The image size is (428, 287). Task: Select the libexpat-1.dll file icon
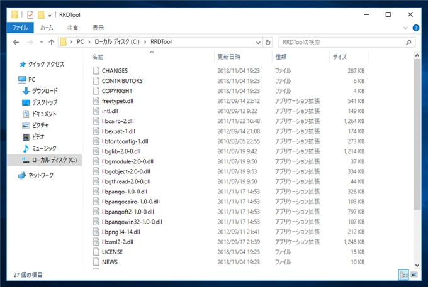point(96,131)
